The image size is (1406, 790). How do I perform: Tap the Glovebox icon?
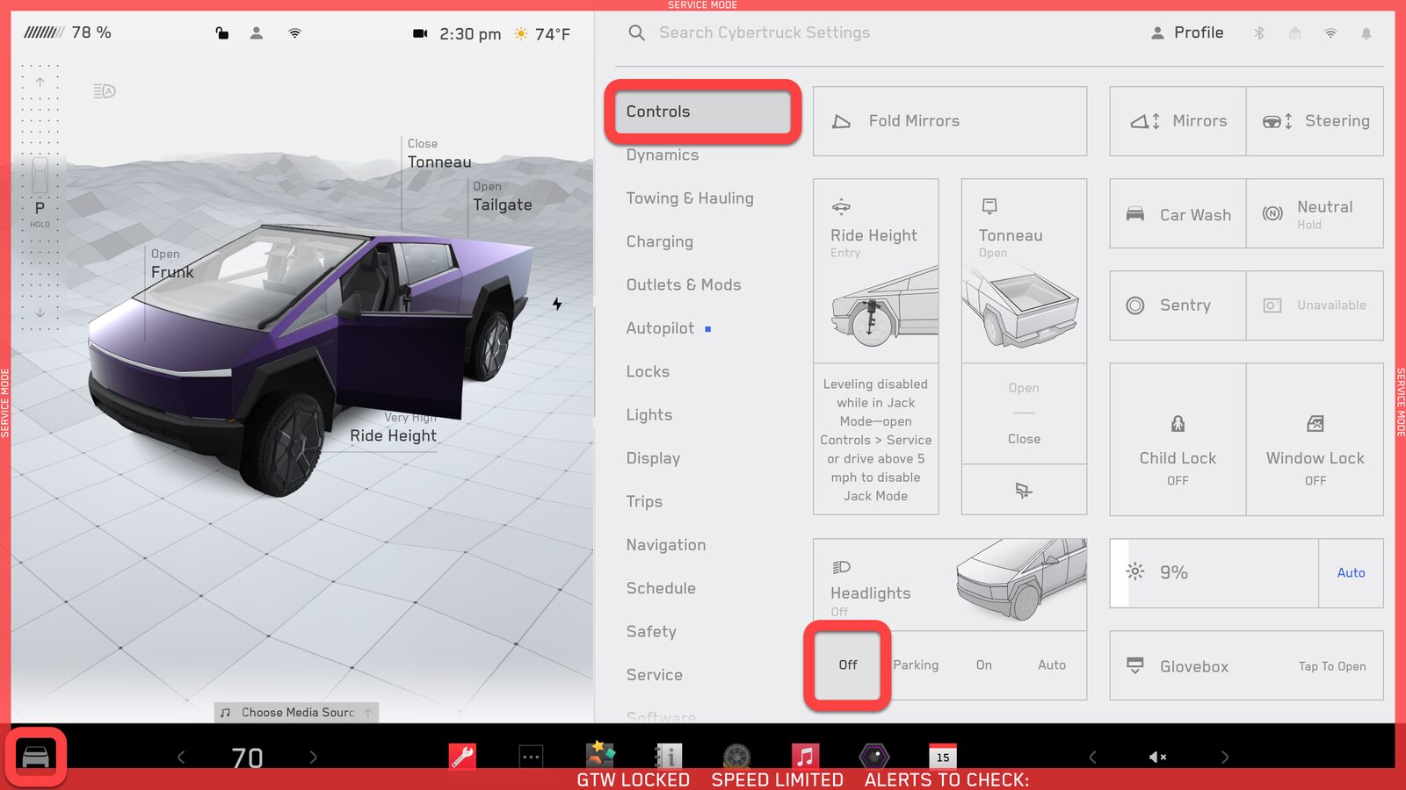[1134, 665]
